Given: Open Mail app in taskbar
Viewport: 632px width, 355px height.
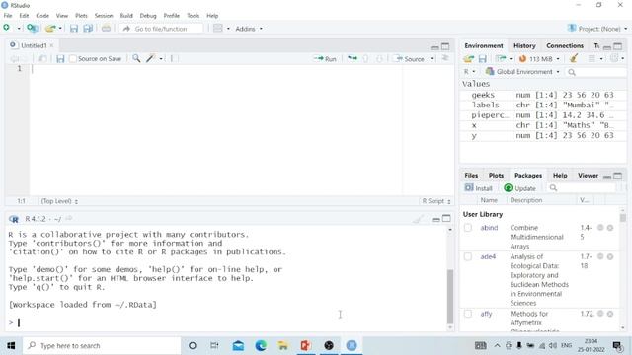Looking at the screenshot, I should pyautogui.click(x=238, y=345).
